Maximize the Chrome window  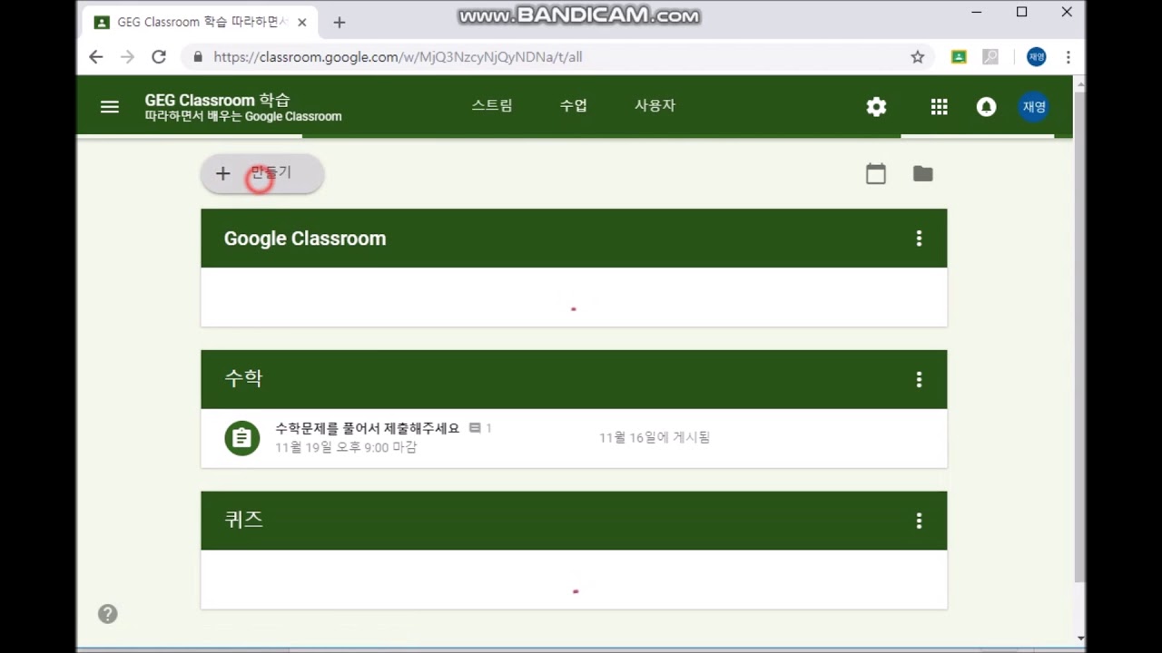coord(1022,13)
